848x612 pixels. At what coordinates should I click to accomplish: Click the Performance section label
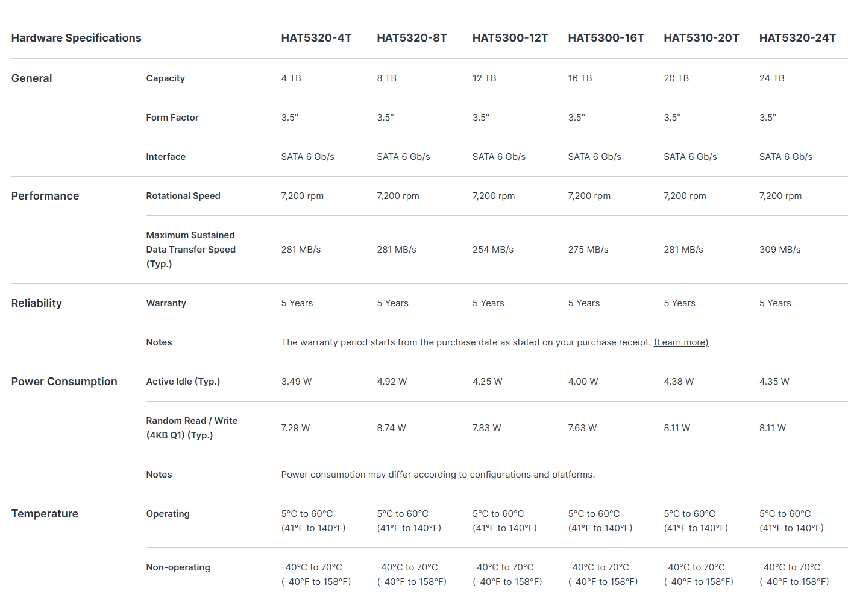coord(45,196)
